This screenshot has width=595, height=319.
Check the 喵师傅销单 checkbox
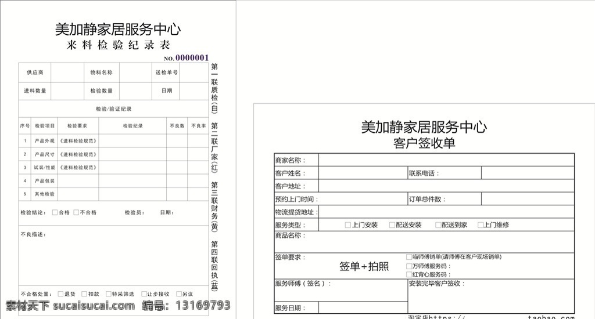pos(408,257)
